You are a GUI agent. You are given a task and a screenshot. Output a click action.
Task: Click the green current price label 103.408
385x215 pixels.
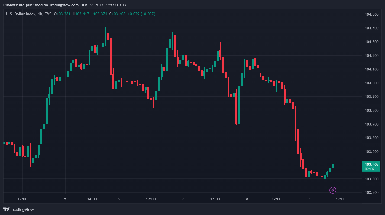371,164
